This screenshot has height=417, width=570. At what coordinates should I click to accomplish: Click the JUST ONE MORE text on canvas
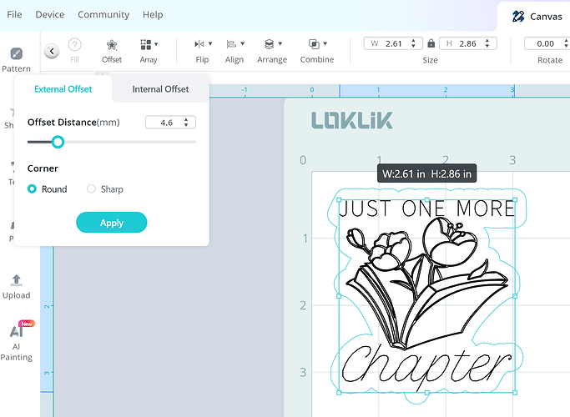tap(427, 208)
